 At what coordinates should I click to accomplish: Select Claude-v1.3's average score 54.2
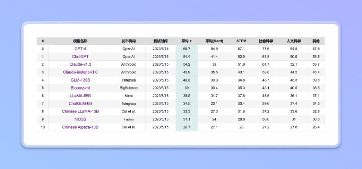point(186,64)
